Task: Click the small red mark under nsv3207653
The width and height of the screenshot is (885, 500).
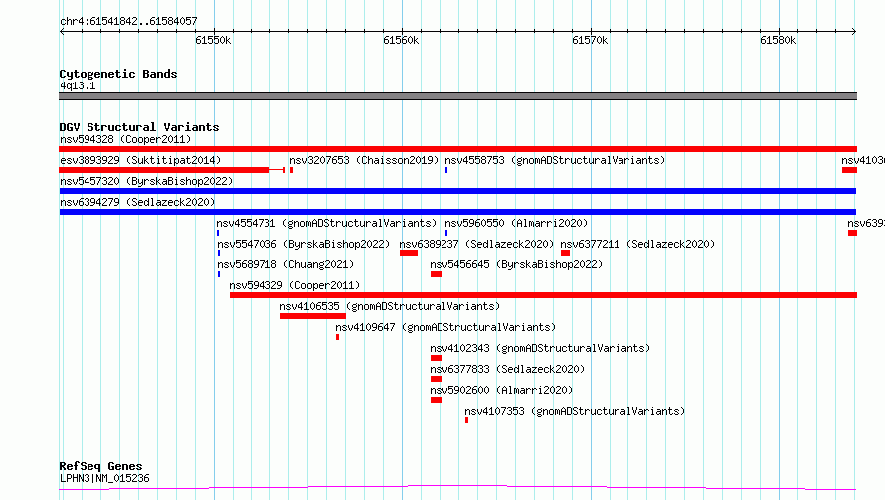Action: pyautogui.click(x=291, y=170)
